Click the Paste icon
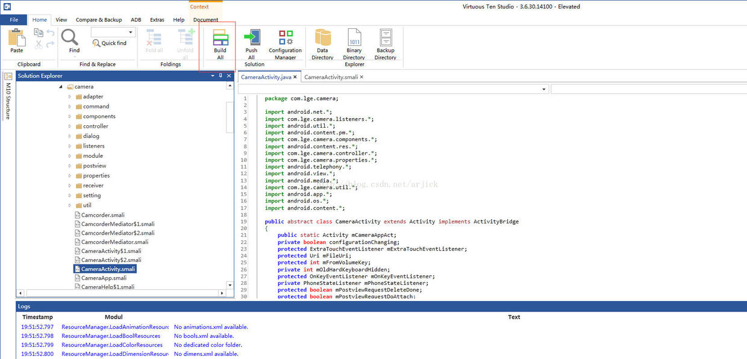Image resolution: width=747 pixels, height=359 pixels. 17,39
